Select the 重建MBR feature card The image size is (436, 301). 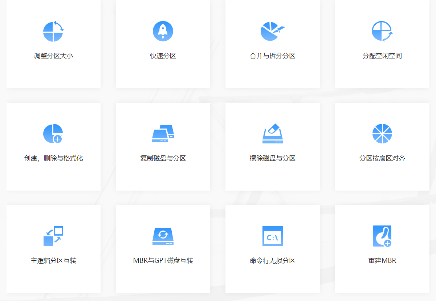click(382, 249)
